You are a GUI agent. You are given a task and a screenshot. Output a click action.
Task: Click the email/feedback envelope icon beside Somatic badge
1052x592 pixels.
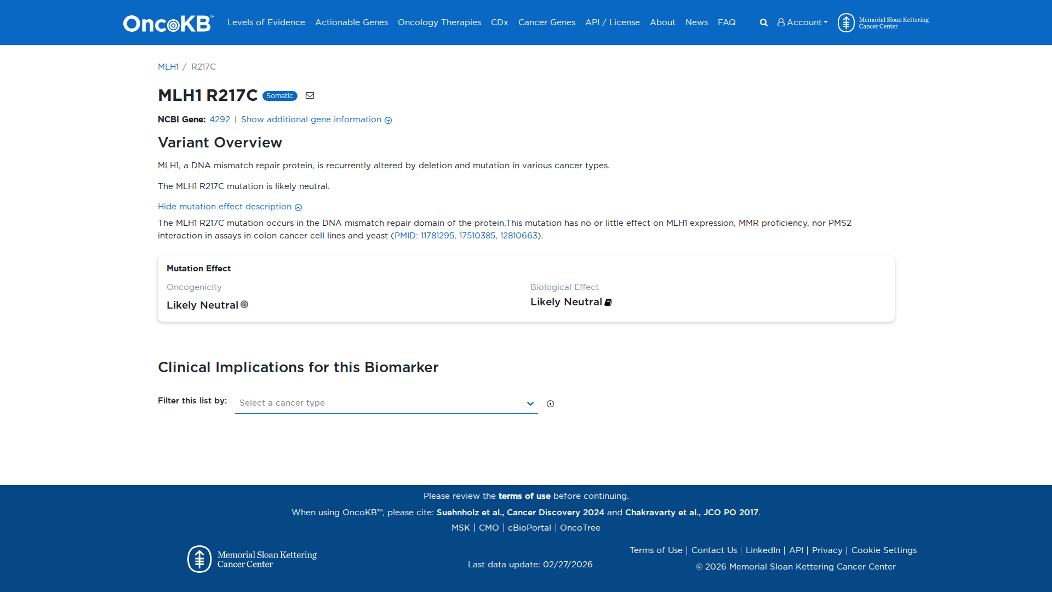click(310, 95)
